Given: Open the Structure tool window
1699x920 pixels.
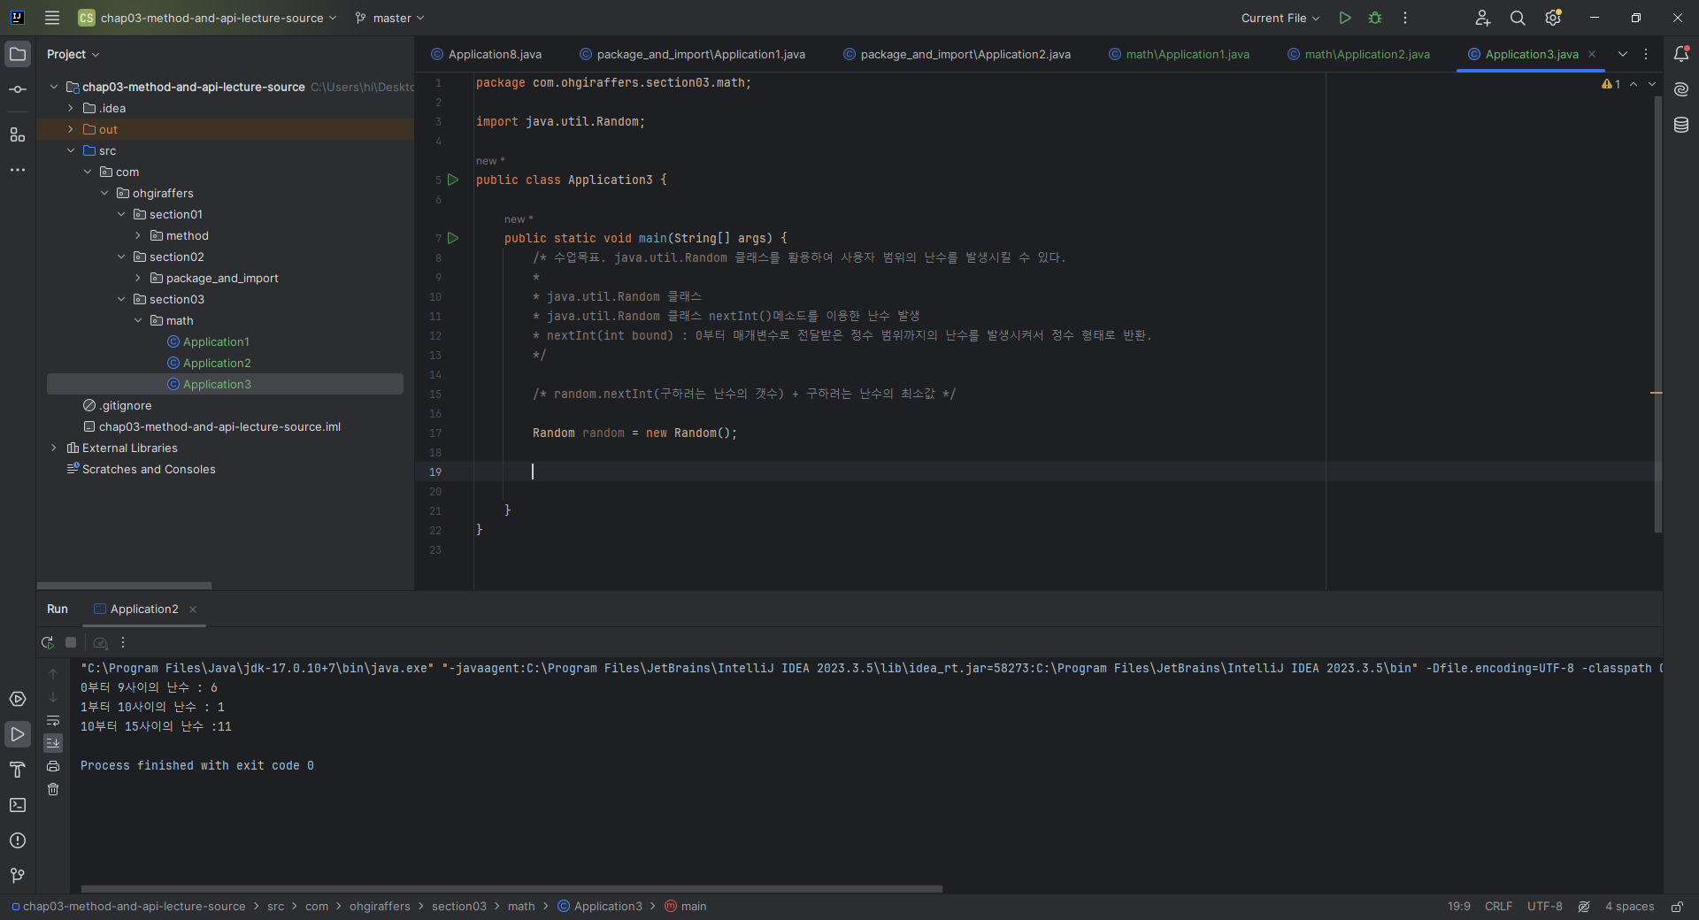Looking at the screenshot, I should tap(18, 134).
